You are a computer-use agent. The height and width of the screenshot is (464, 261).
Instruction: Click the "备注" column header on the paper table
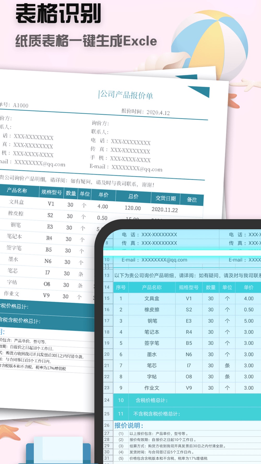tap(192, 200)
